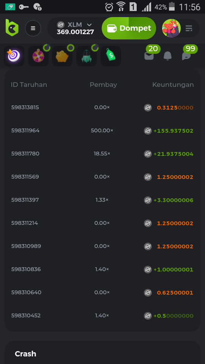Click the Dompet wallet button
Viewport: 205px width, 364px height.
click(x=129, y=28)
